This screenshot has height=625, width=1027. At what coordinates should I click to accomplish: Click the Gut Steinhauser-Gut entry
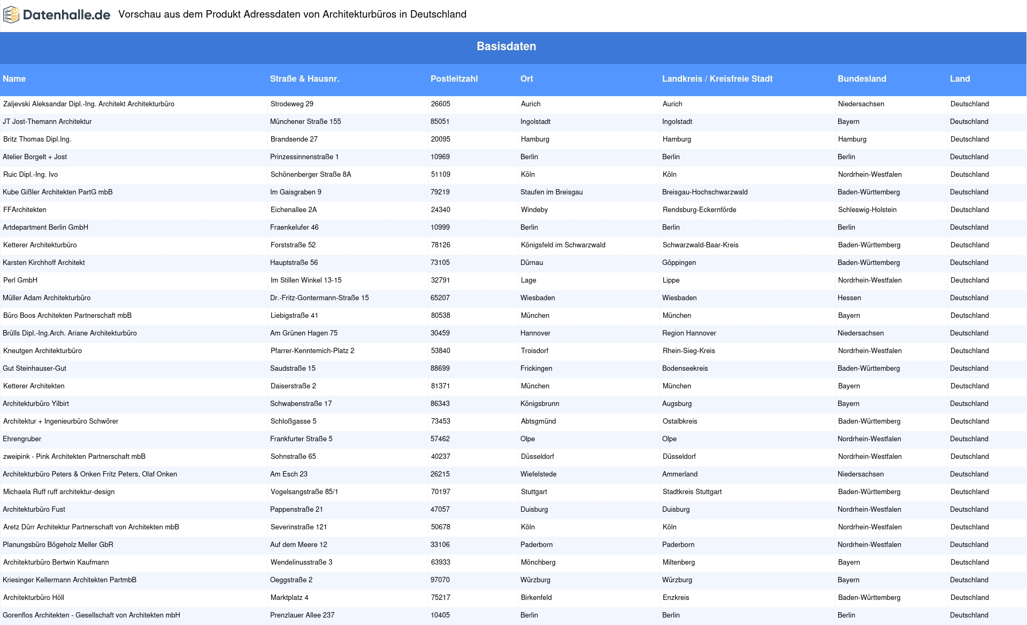coord(35,369)
